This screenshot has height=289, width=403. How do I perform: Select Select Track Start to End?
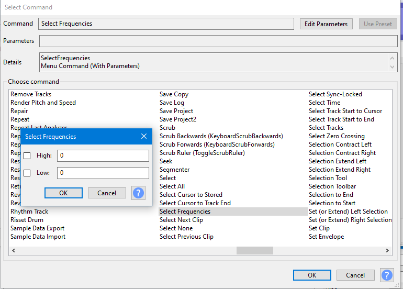pos(341,119)
